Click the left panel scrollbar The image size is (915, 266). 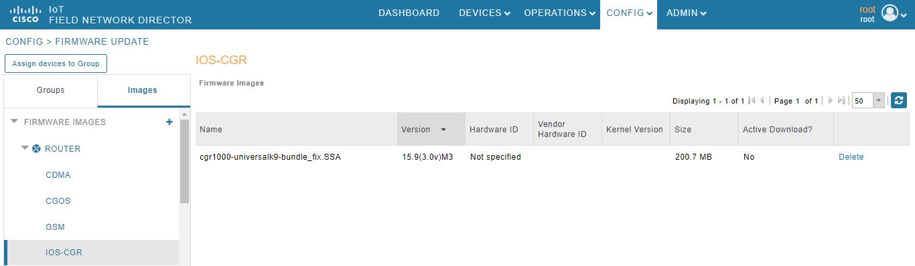184,162
